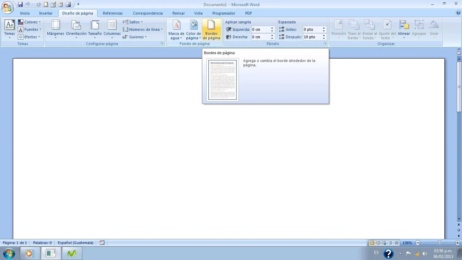Open the Programador tab
The height and width of the screenshot is (260, 462).
pyautogui.click(x=224, y=13)
